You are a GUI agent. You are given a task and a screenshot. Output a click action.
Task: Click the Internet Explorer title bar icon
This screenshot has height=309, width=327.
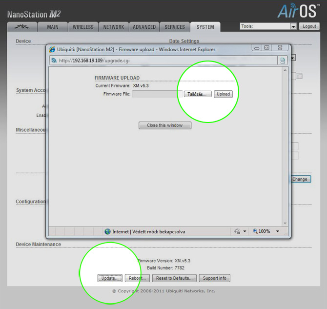(52, 49)
